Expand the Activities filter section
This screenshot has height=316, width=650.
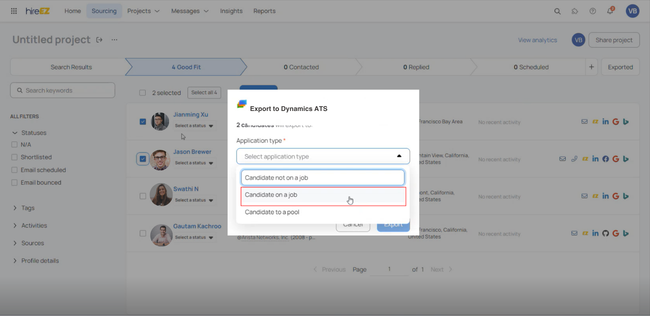click(x=15, y=225)
